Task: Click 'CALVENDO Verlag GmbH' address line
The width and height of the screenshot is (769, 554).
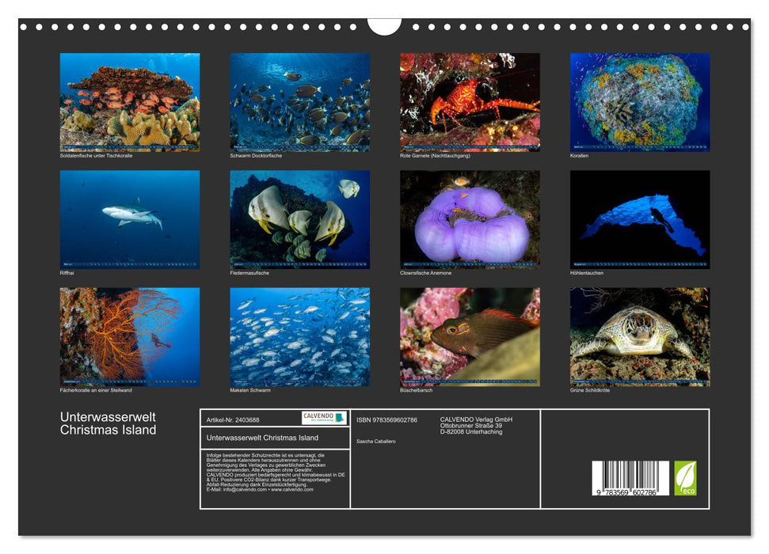Action: pos(476,419)
